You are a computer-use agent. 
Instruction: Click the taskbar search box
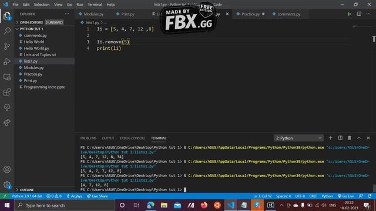click(65, 205)
